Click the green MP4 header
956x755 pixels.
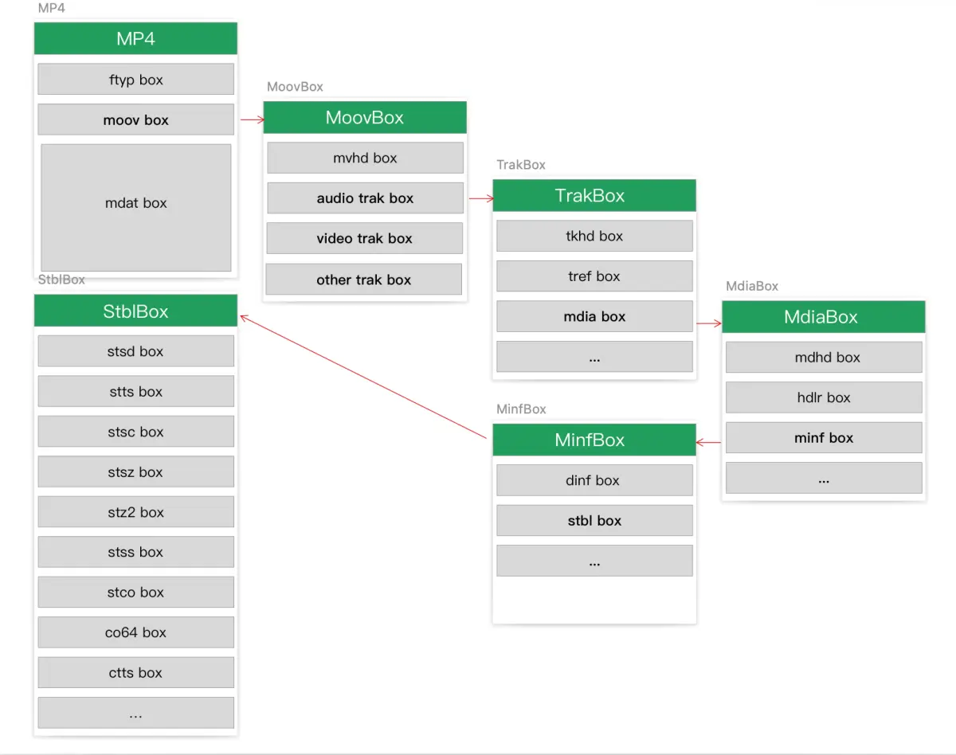(x=135, y=38)
